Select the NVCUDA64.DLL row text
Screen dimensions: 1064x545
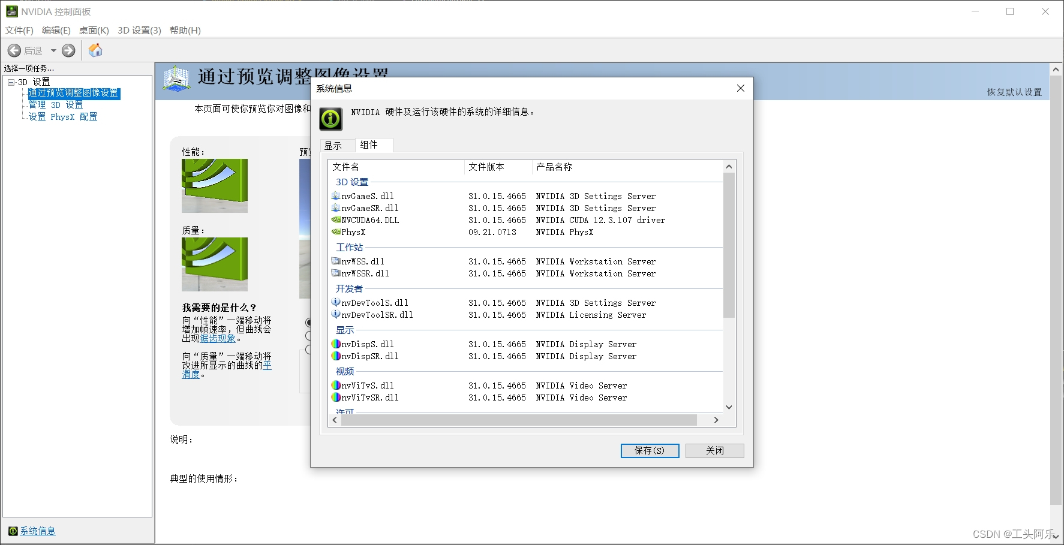pos(370,220)
